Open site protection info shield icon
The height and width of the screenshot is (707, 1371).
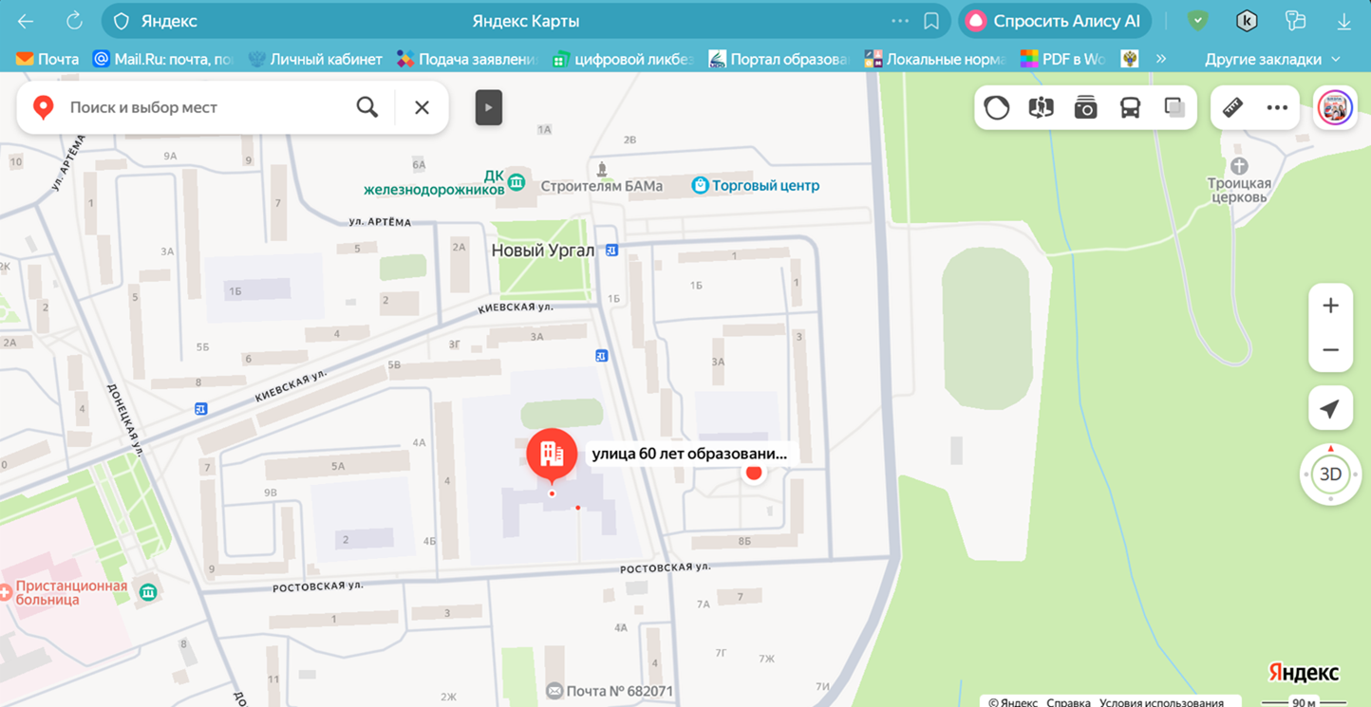[122, 21]
